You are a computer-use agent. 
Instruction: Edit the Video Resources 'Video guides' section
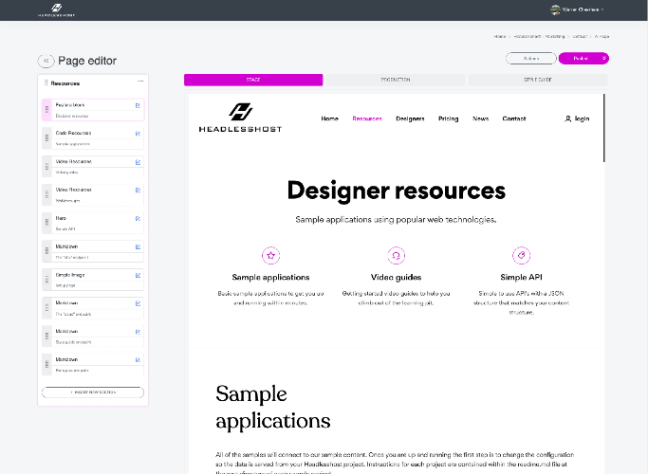tap(138, 162)
